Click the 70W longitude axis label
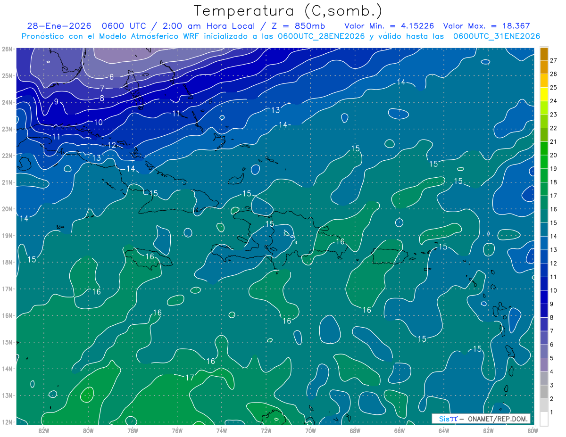 pos(310,430)
